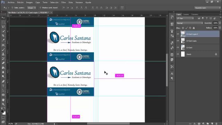
Task: Hide the CJ-Card copia 2 layer
Action: [x=178, y=34]
